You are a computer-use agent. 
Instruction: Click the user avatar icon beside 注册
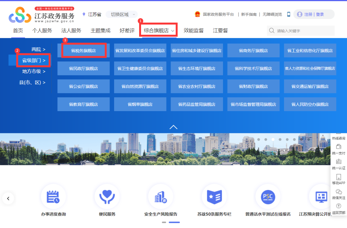(x=300, y=14)
